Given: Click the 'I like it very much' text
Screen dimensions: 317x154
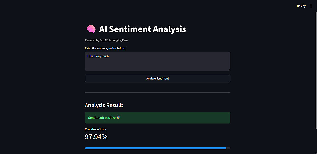Looking at the screenshot, I should point(98,56).
